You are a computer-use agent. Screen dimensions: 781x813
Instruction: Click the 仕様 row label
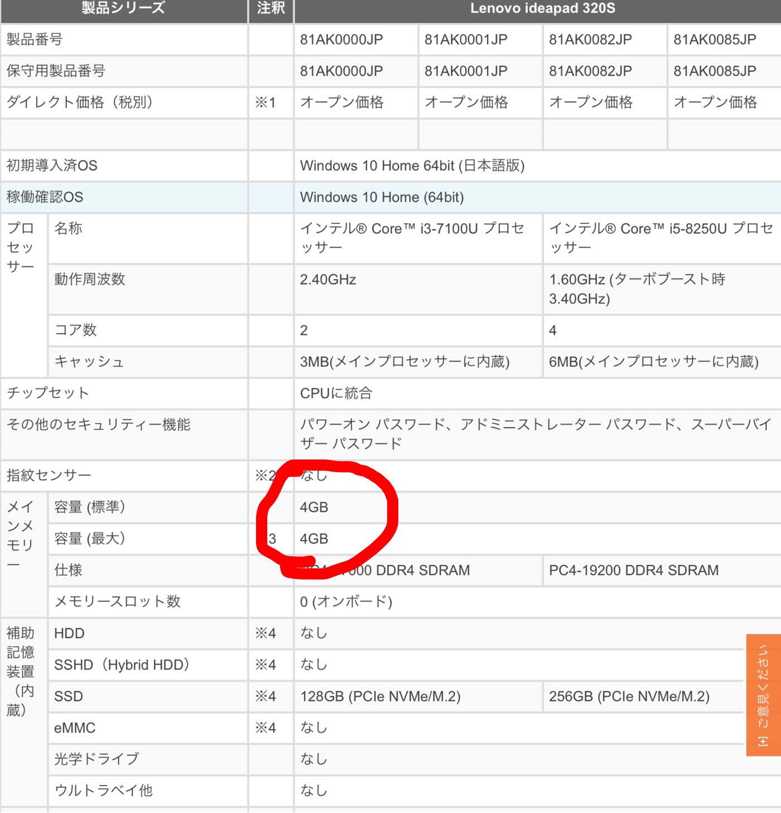tap(68, 570)
